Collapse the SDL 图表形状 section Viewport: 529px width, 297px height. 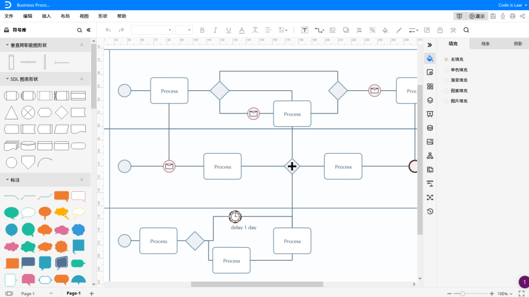7,79
